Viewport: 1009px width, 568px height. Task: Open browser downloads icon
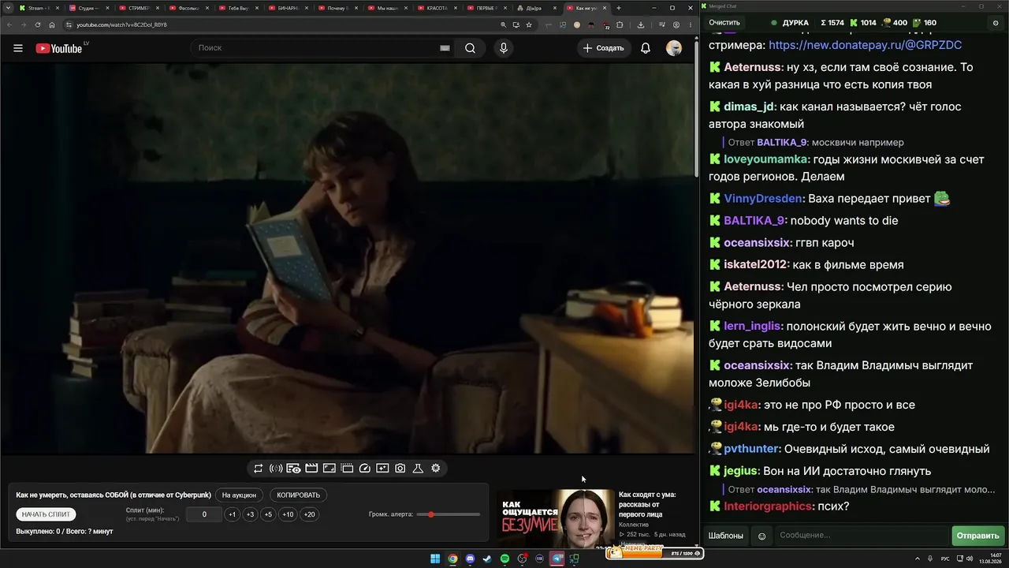pos(641,24)
